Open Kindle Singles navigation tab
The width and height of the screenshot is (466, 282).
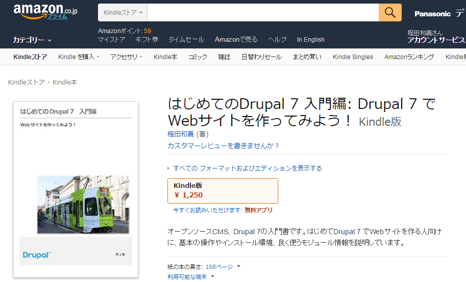point(353,57)
